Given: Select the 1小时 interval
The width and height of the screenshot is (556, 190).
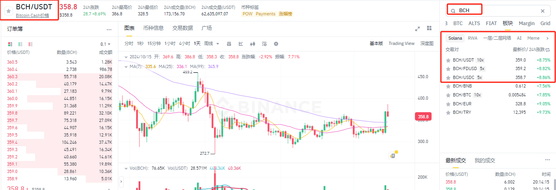Looking at the screenshot, I should 170,43.
